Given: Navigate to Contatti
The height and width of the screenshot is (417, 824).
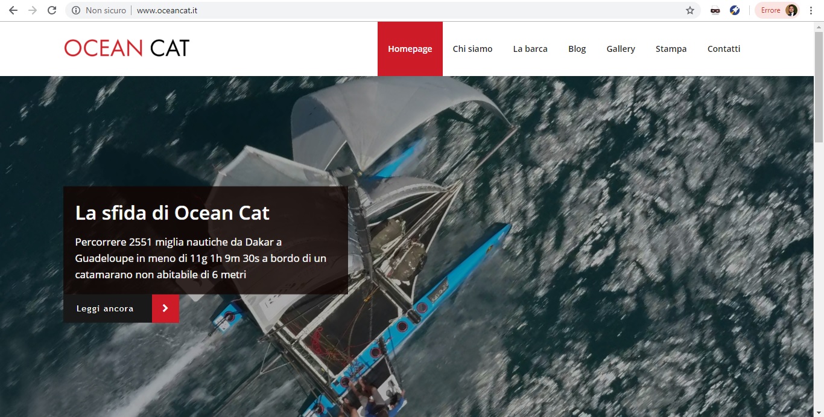Looking at the screenshot, I should pyautogui.click(x=724, y=49).
